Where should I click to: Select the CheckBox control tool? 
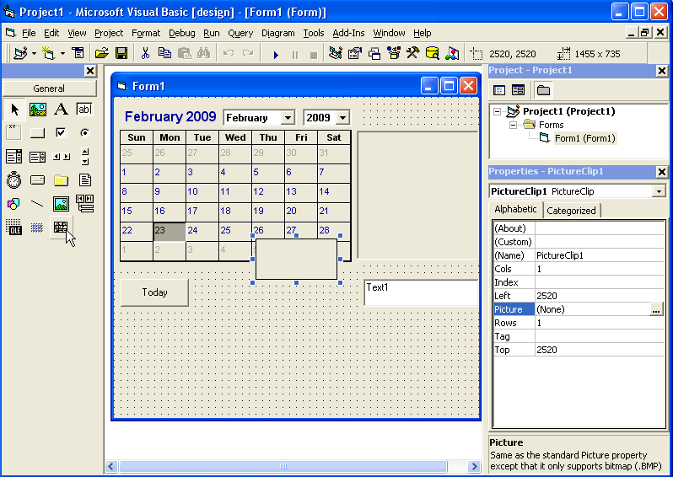61,133
